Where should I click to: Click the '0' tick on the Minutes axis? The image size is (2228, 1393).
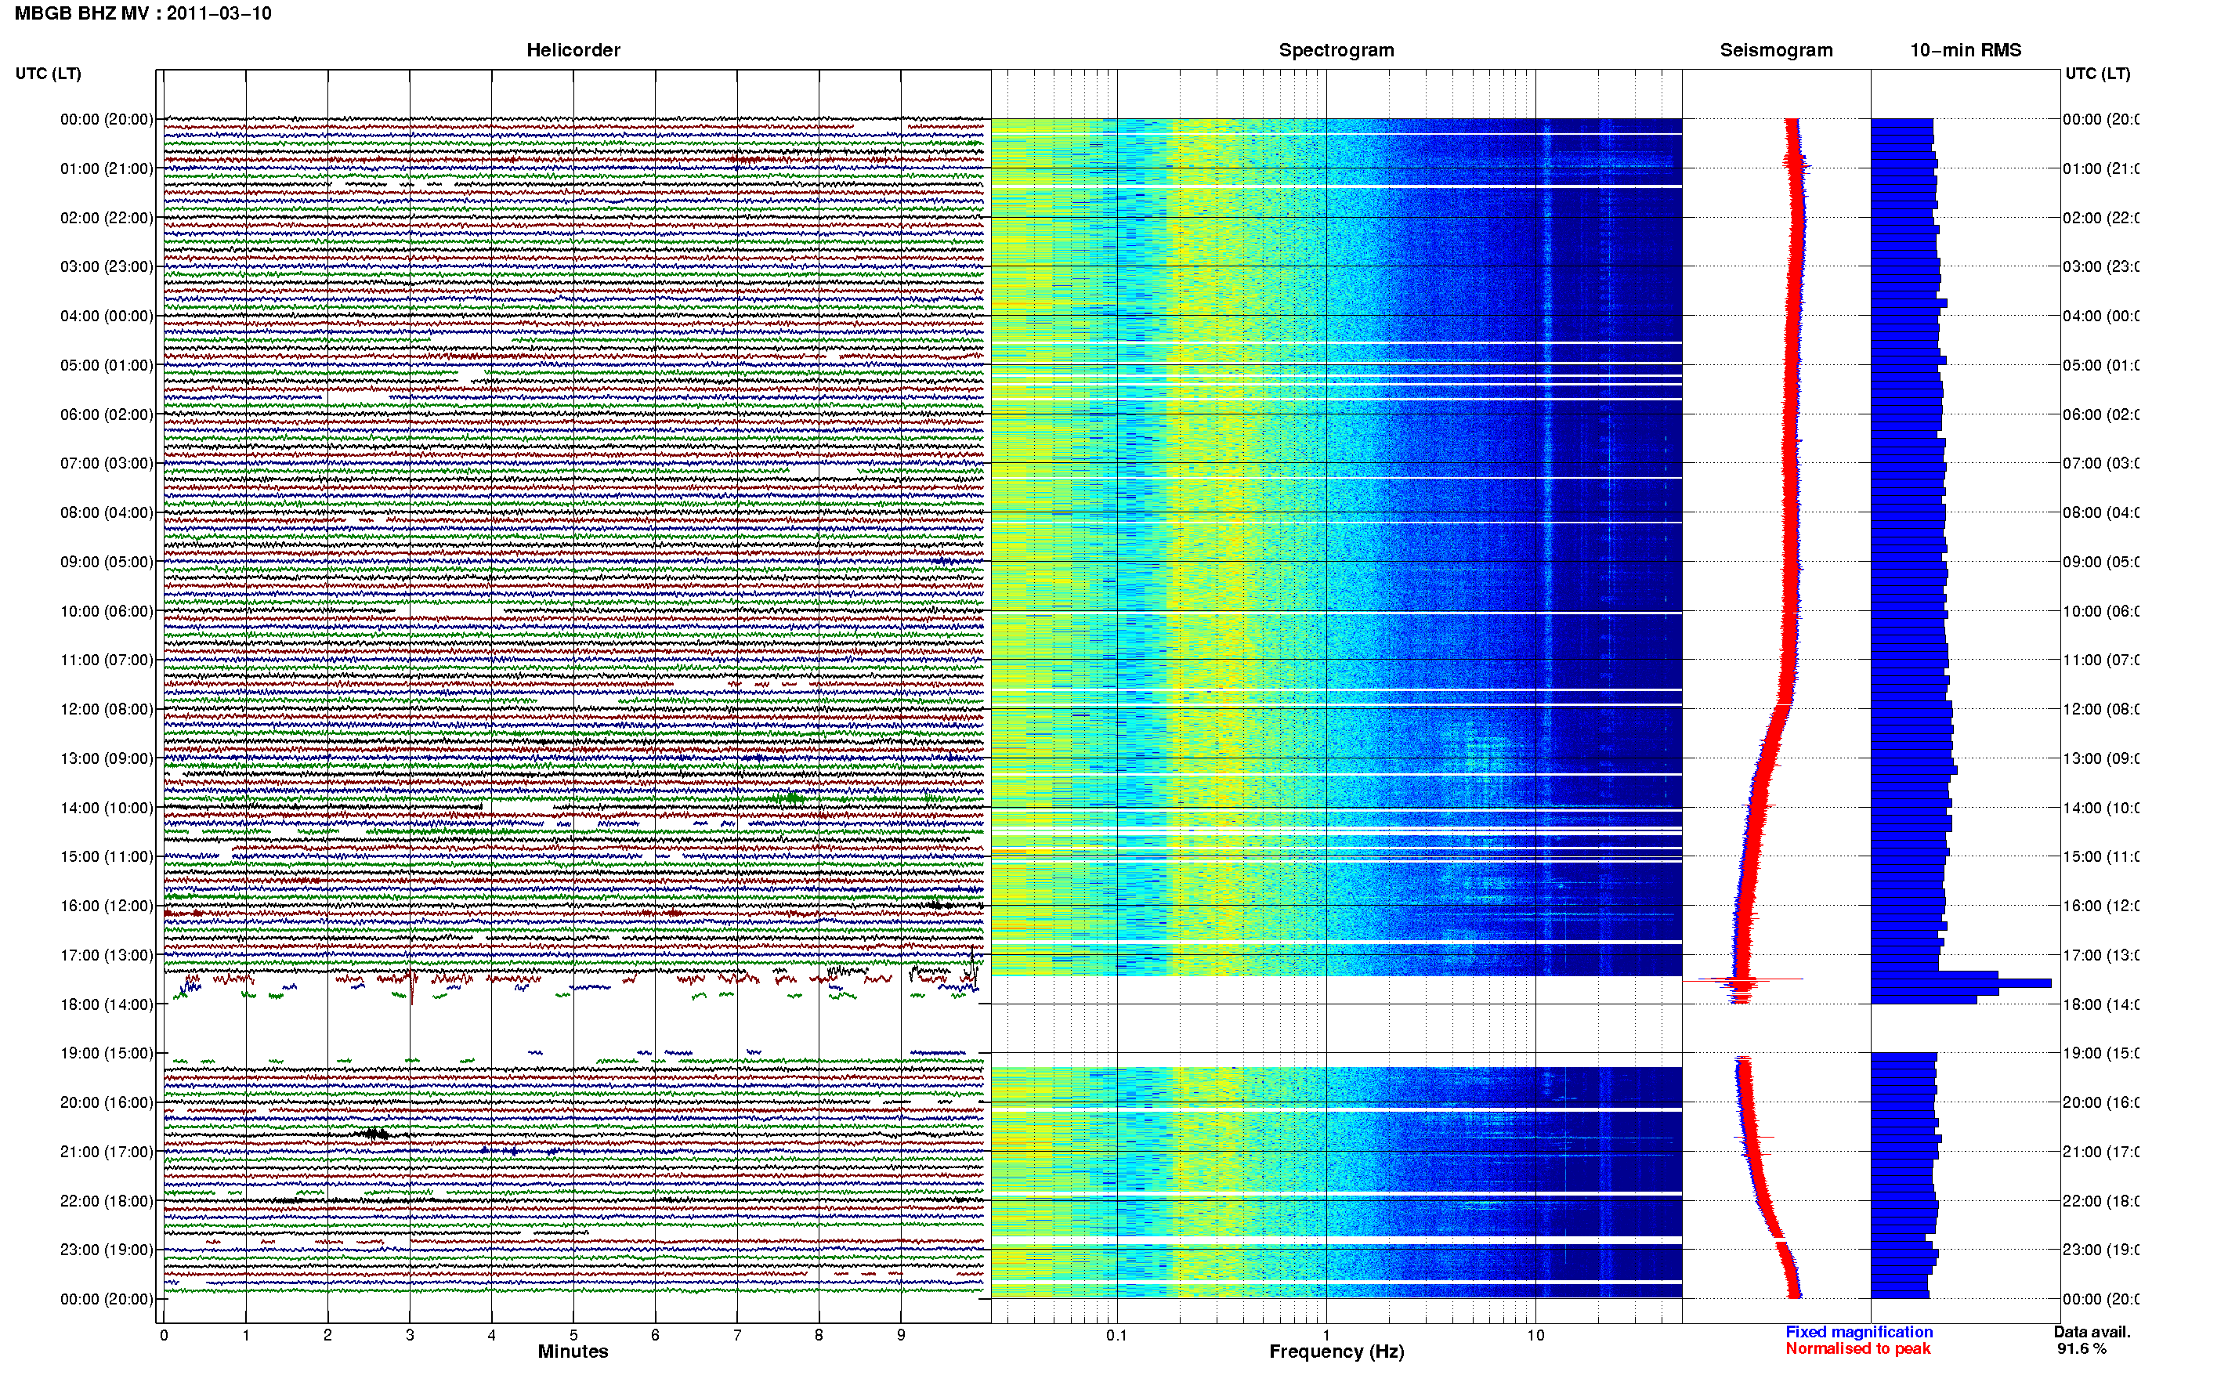[164, 1335]
